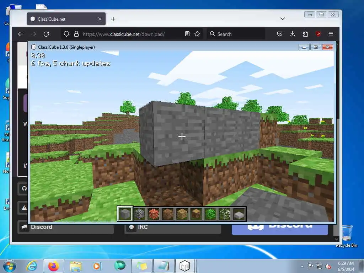Viewport: 364px width, 273px height.
Task: Open the uBlock Origin extension icon
Action: pos(318,34)
